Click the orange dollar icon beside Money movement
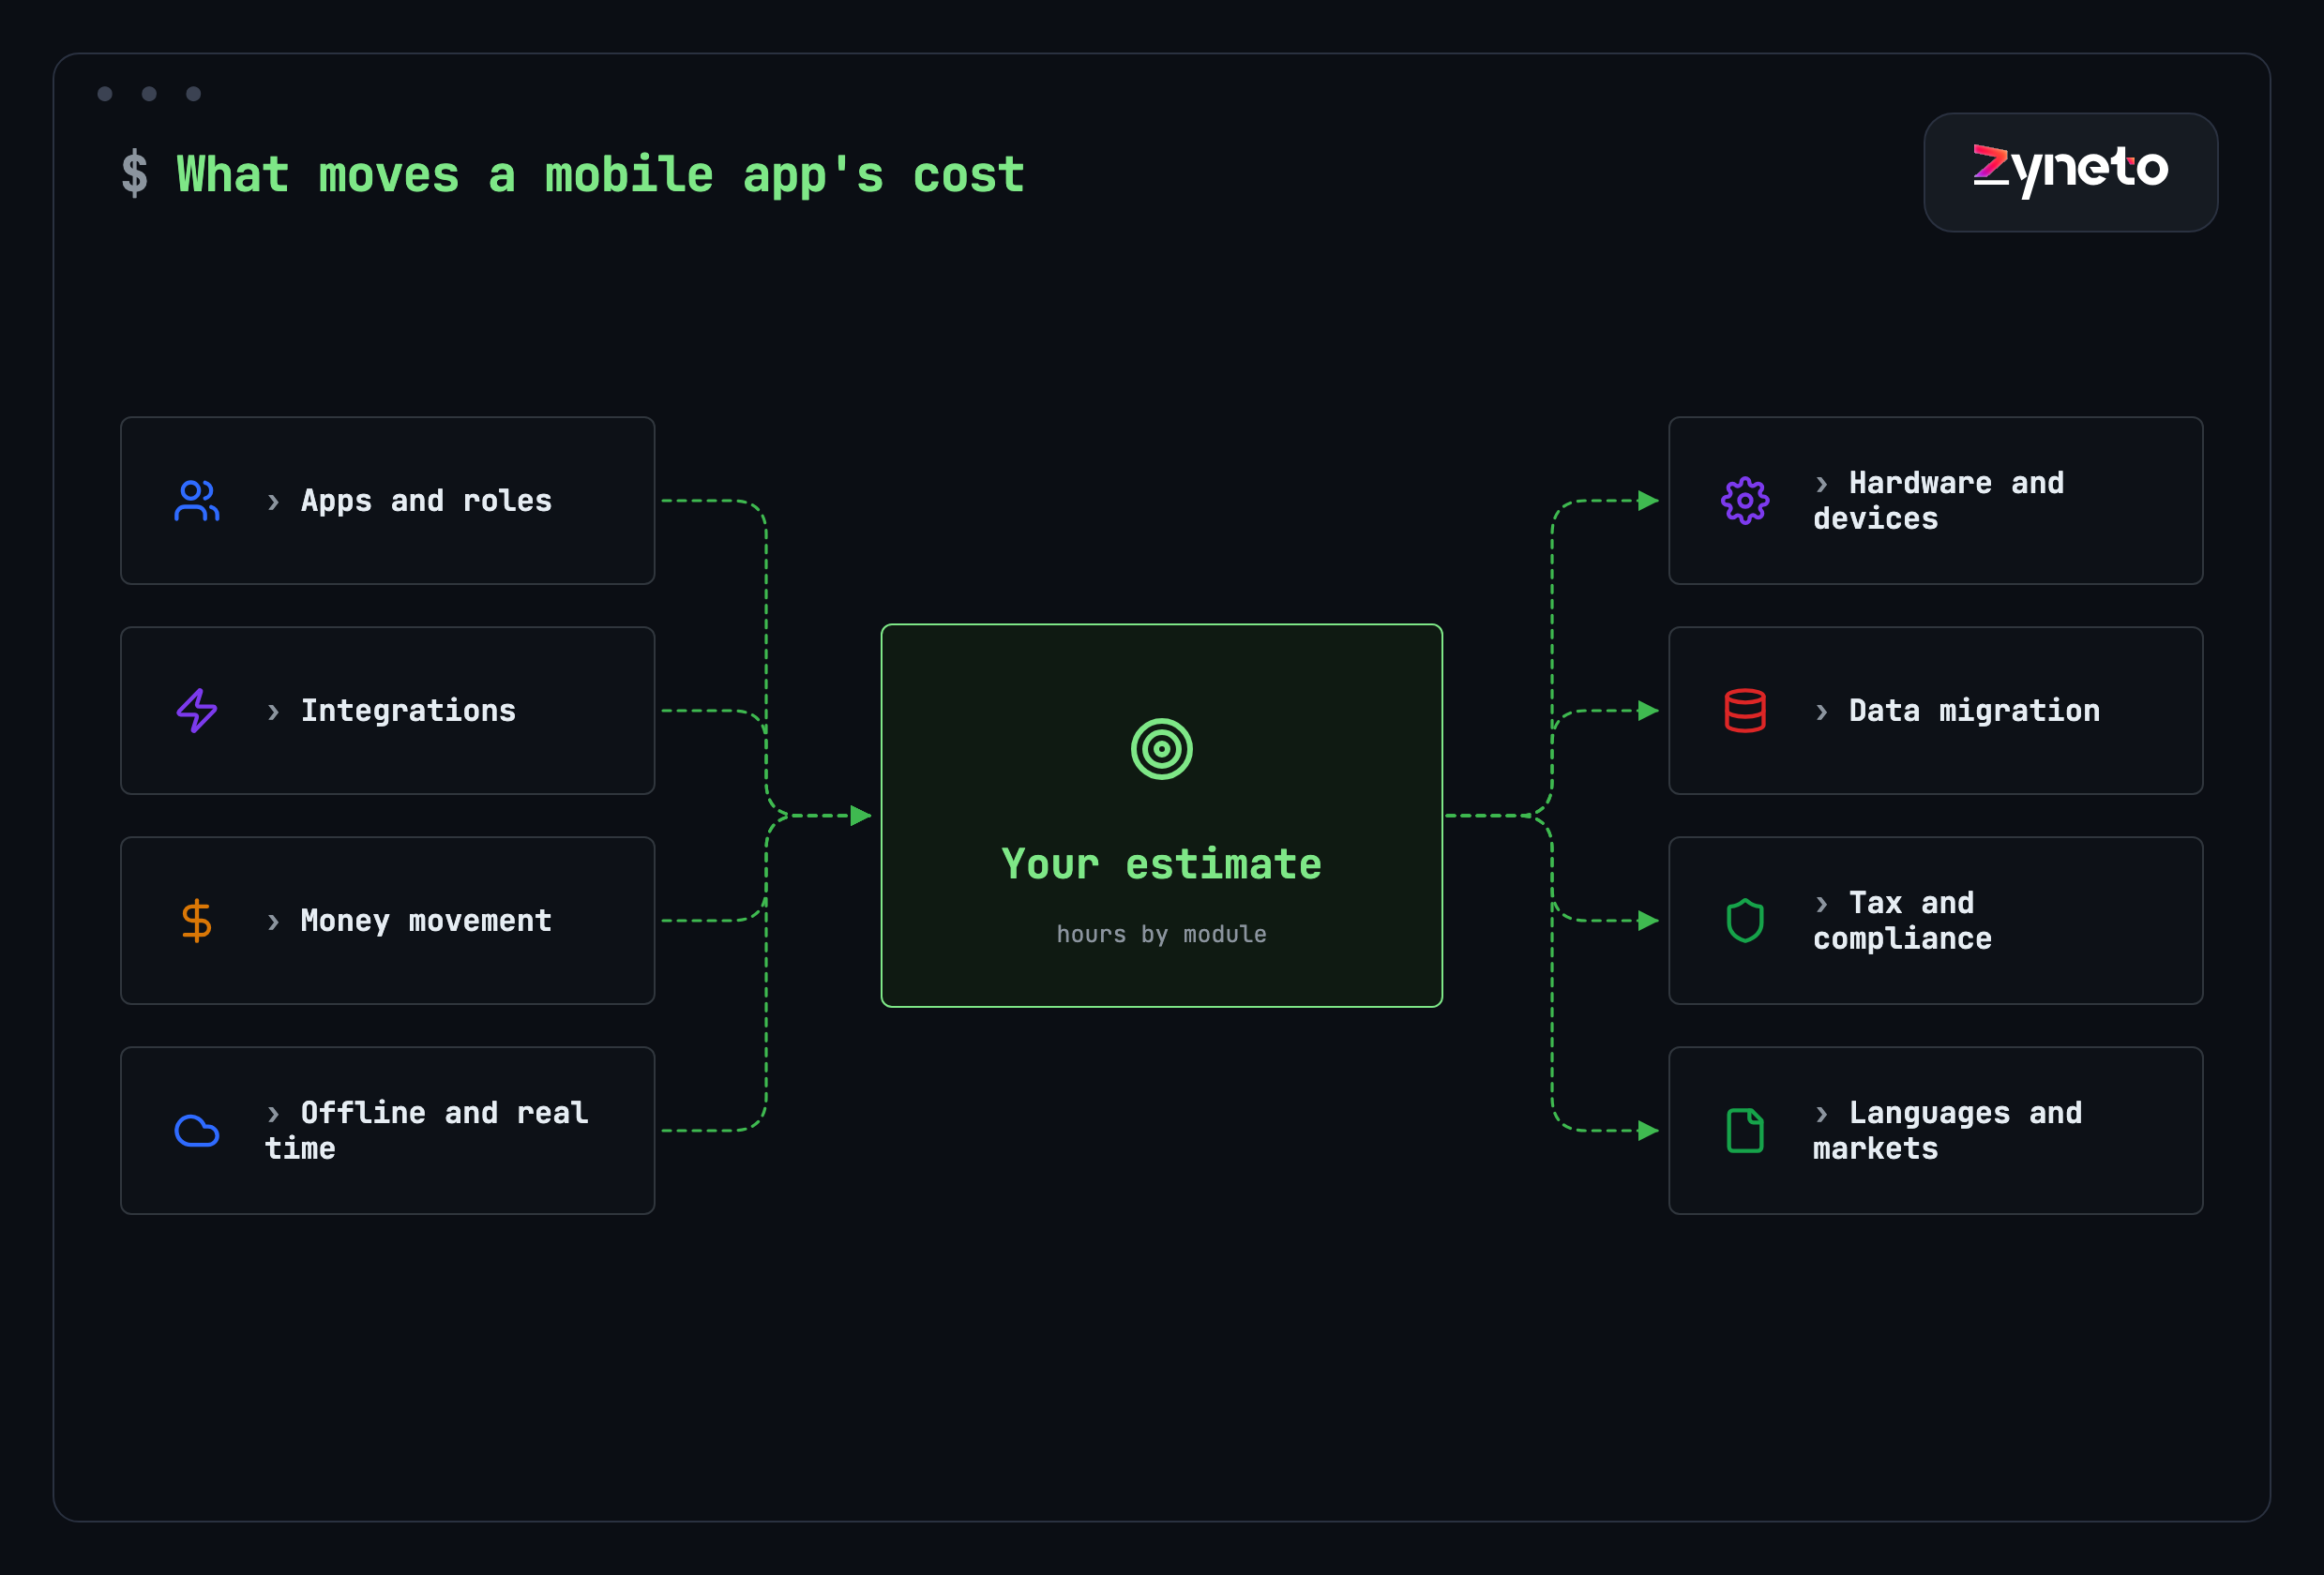 (197, 921)
